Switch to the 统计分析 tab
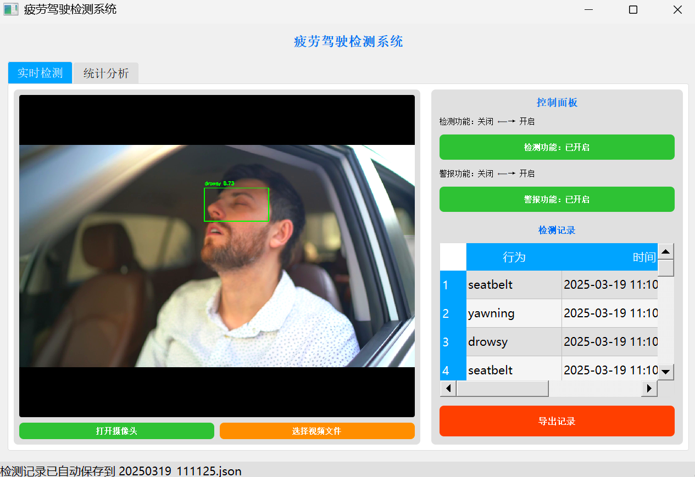The width and height of the screenshot is (695, 477). pos(106,73)
